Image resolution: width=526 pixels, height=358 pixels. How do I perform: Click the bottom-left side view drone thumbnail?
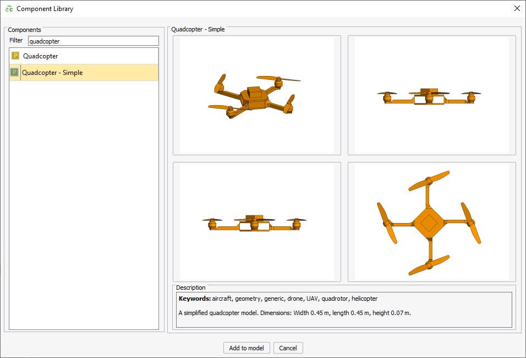[256, 221]
